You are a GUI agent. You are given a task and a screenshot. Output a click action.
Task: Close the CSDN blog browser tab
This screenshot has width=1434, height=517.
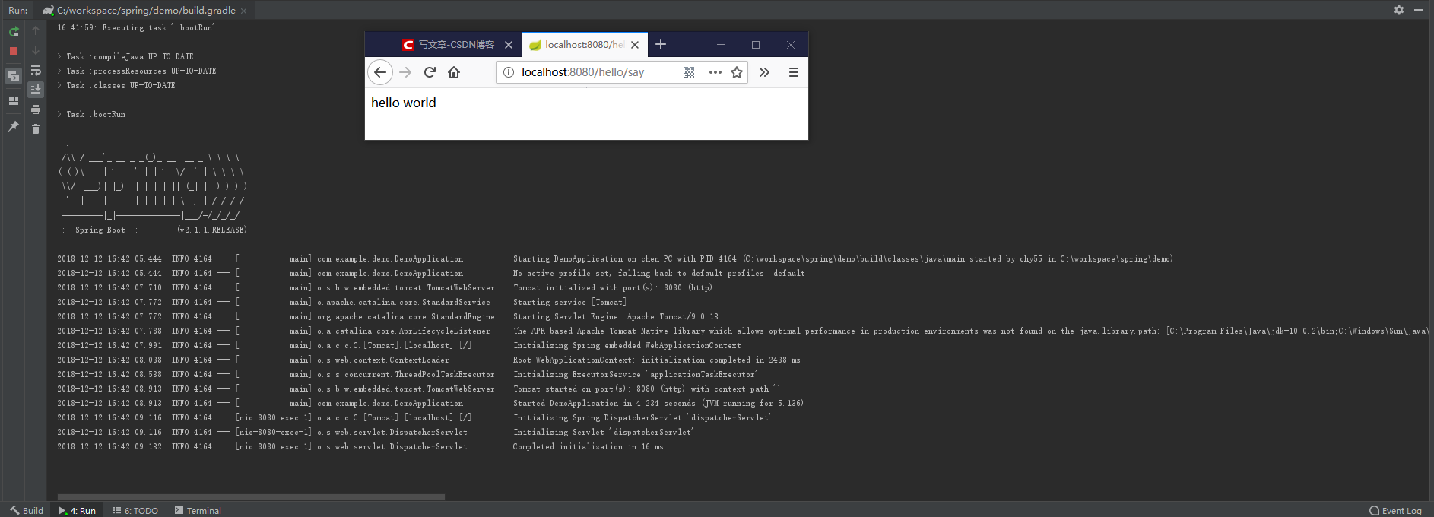pyautogui.click(x=509, y=45)
